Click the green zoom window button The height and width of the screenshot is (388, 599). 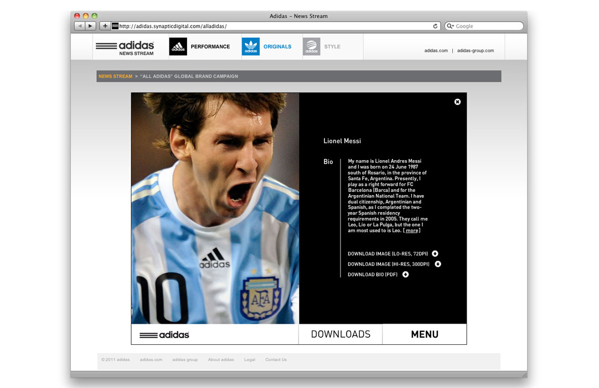point(94,16)
